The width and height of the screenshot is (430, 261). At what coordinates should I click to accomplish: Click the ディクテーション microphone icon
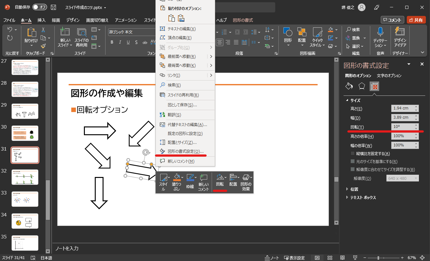point(380,32)
